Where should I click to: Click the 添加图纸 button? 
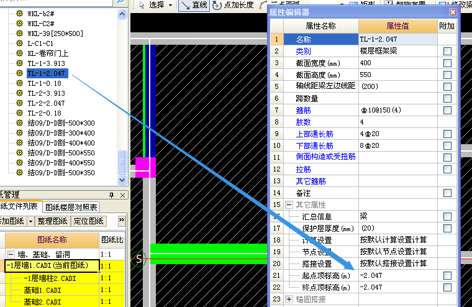click(x=12, y=221)
